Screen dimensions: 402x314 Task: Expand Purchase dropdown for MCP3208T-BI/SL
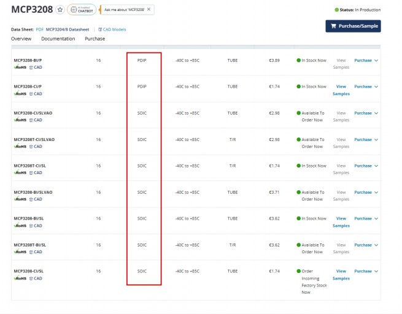366,245
